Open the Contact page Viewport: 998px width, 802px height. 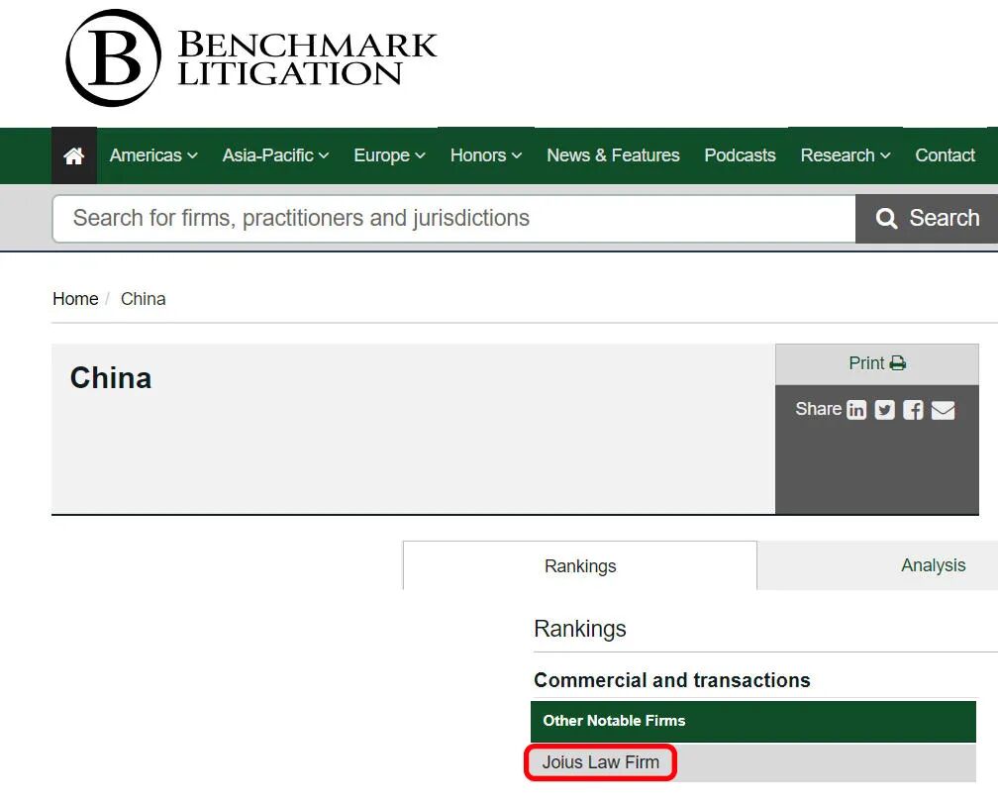point(945,155)
